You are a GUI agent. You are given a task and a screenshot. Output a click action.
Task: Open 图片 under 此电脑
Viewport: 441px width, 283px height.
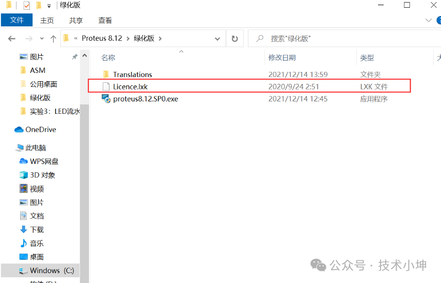(x=37, y=202)
